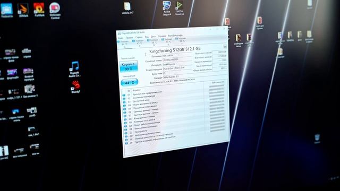This screenshot has height=191, width=340.
Task: Click status circle of attribute 05 row
Action: pos(124,109)
